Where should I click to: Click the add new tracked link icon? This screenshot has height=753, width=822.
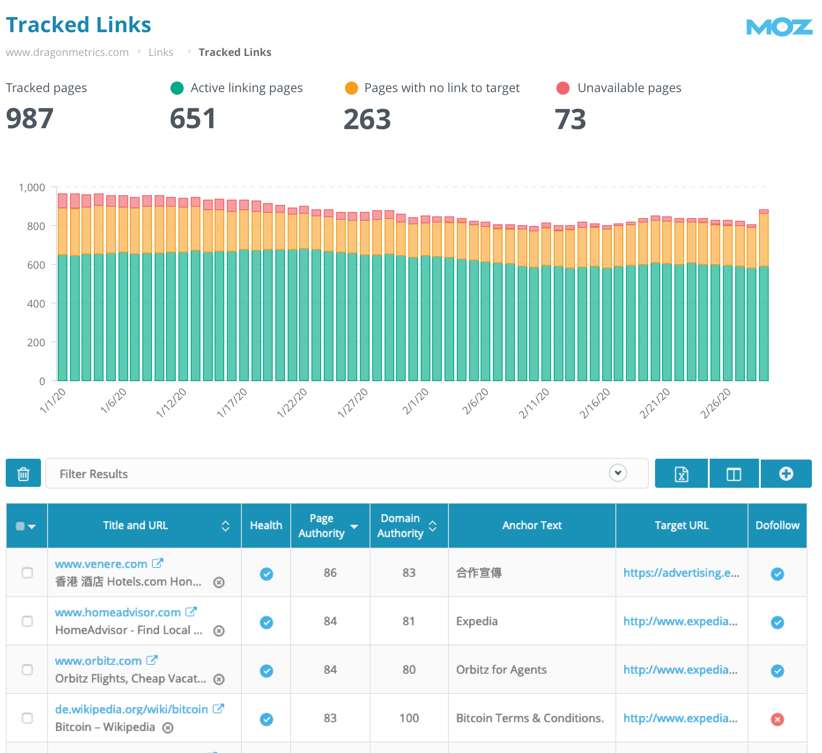(x=786, y=473)
